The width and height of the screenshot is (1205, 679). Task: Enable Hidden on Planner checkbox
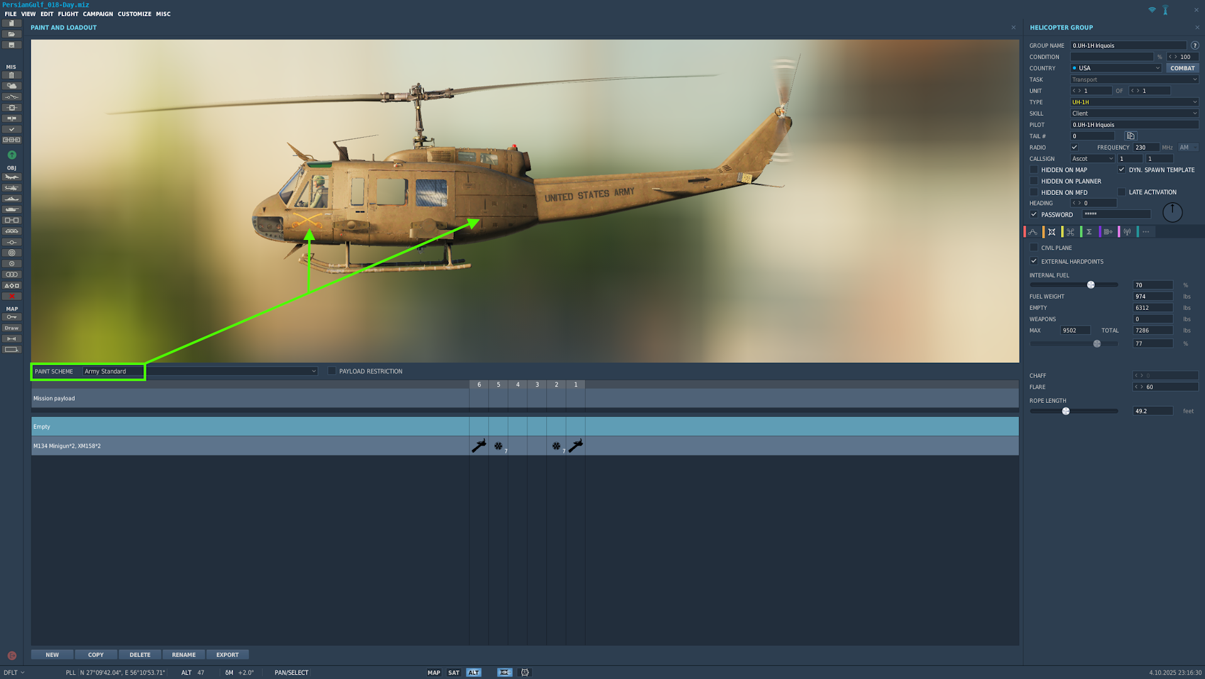click(x=1034, y=181)
